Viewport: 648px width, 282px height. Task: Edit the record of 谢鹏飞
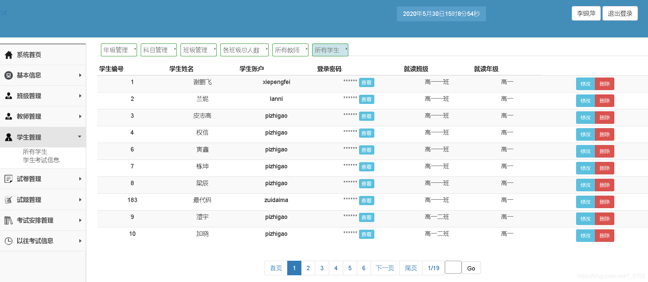click(586, 84)
